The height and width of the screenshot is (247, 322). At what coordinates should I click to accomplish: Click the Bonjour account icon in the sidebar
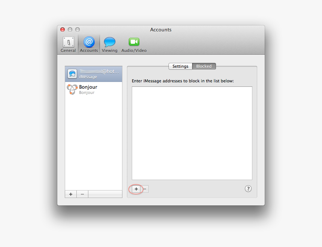72,89
